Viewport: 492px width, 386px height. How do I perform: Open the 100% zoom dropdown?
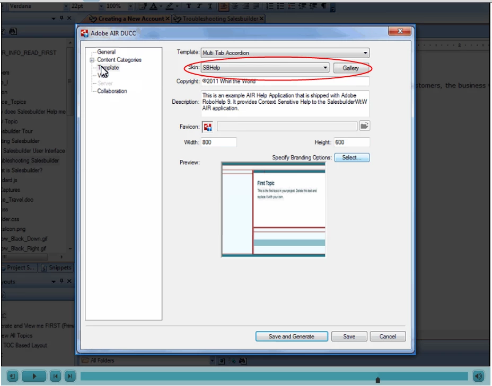130,6
